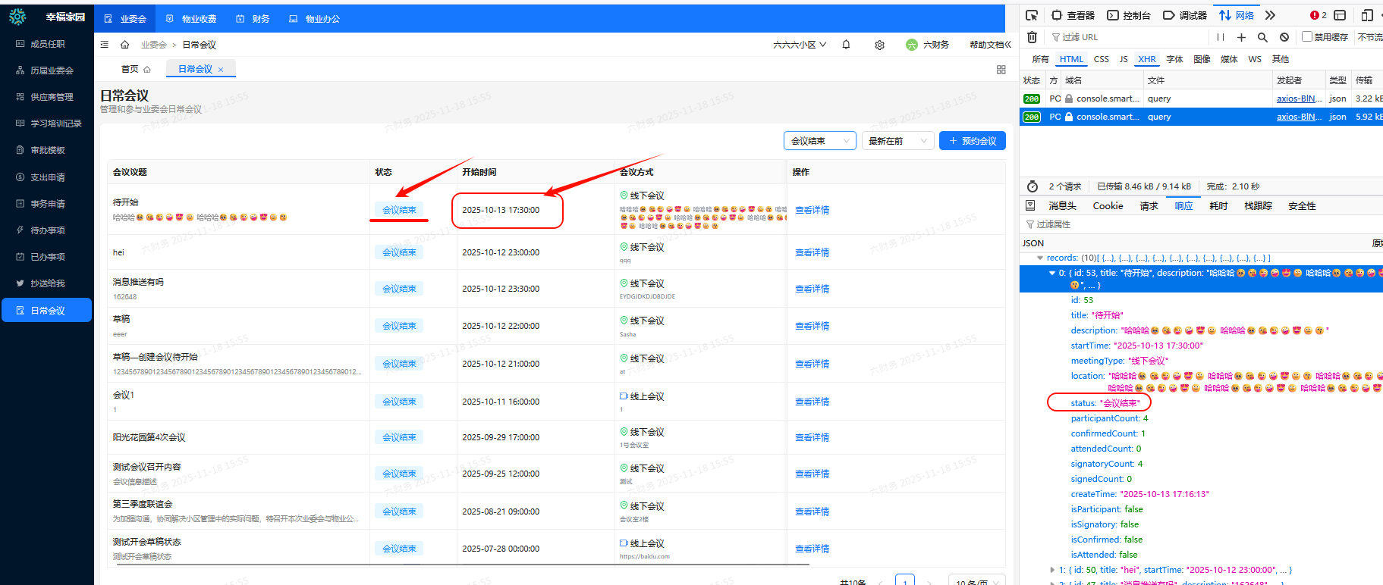The height and width of the screenshot is (585, 1383).
Task: Click the network search magnifier icon
Action: [1262, 37]
